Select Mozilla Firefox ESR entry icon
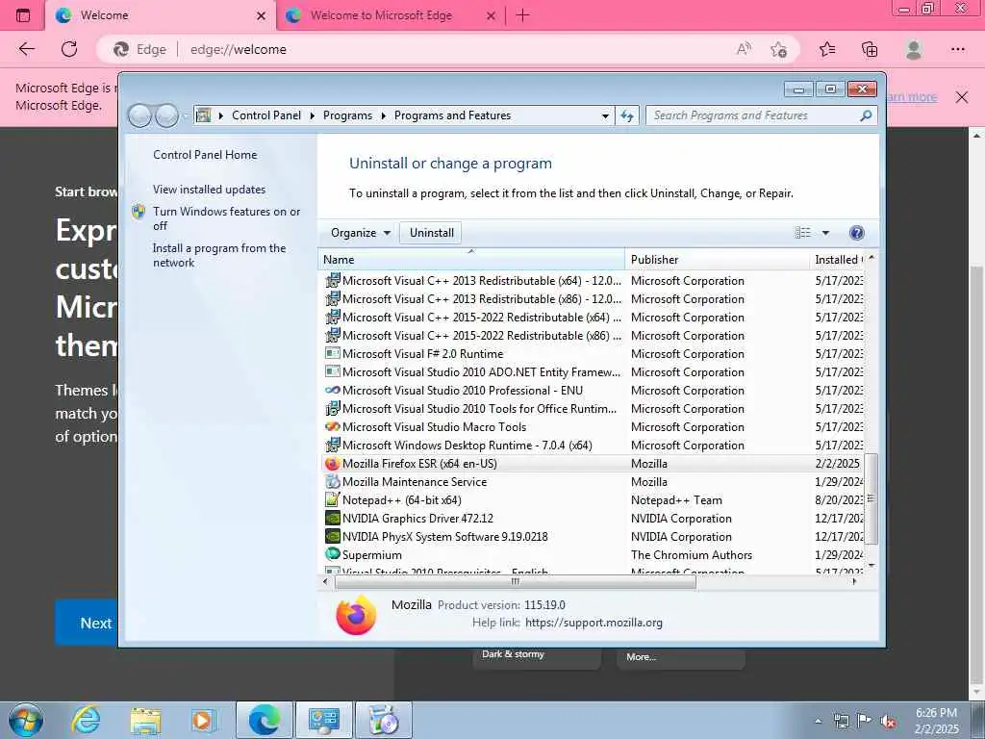 332,464
